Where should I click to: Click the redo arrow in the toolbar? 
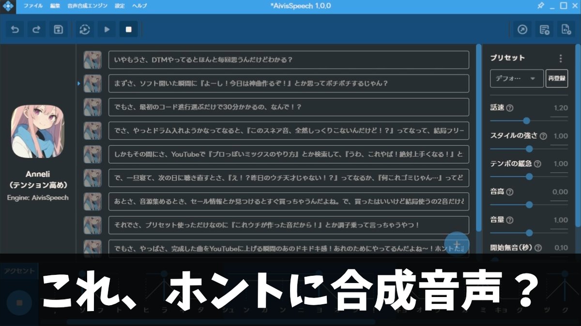pos(36,29)
